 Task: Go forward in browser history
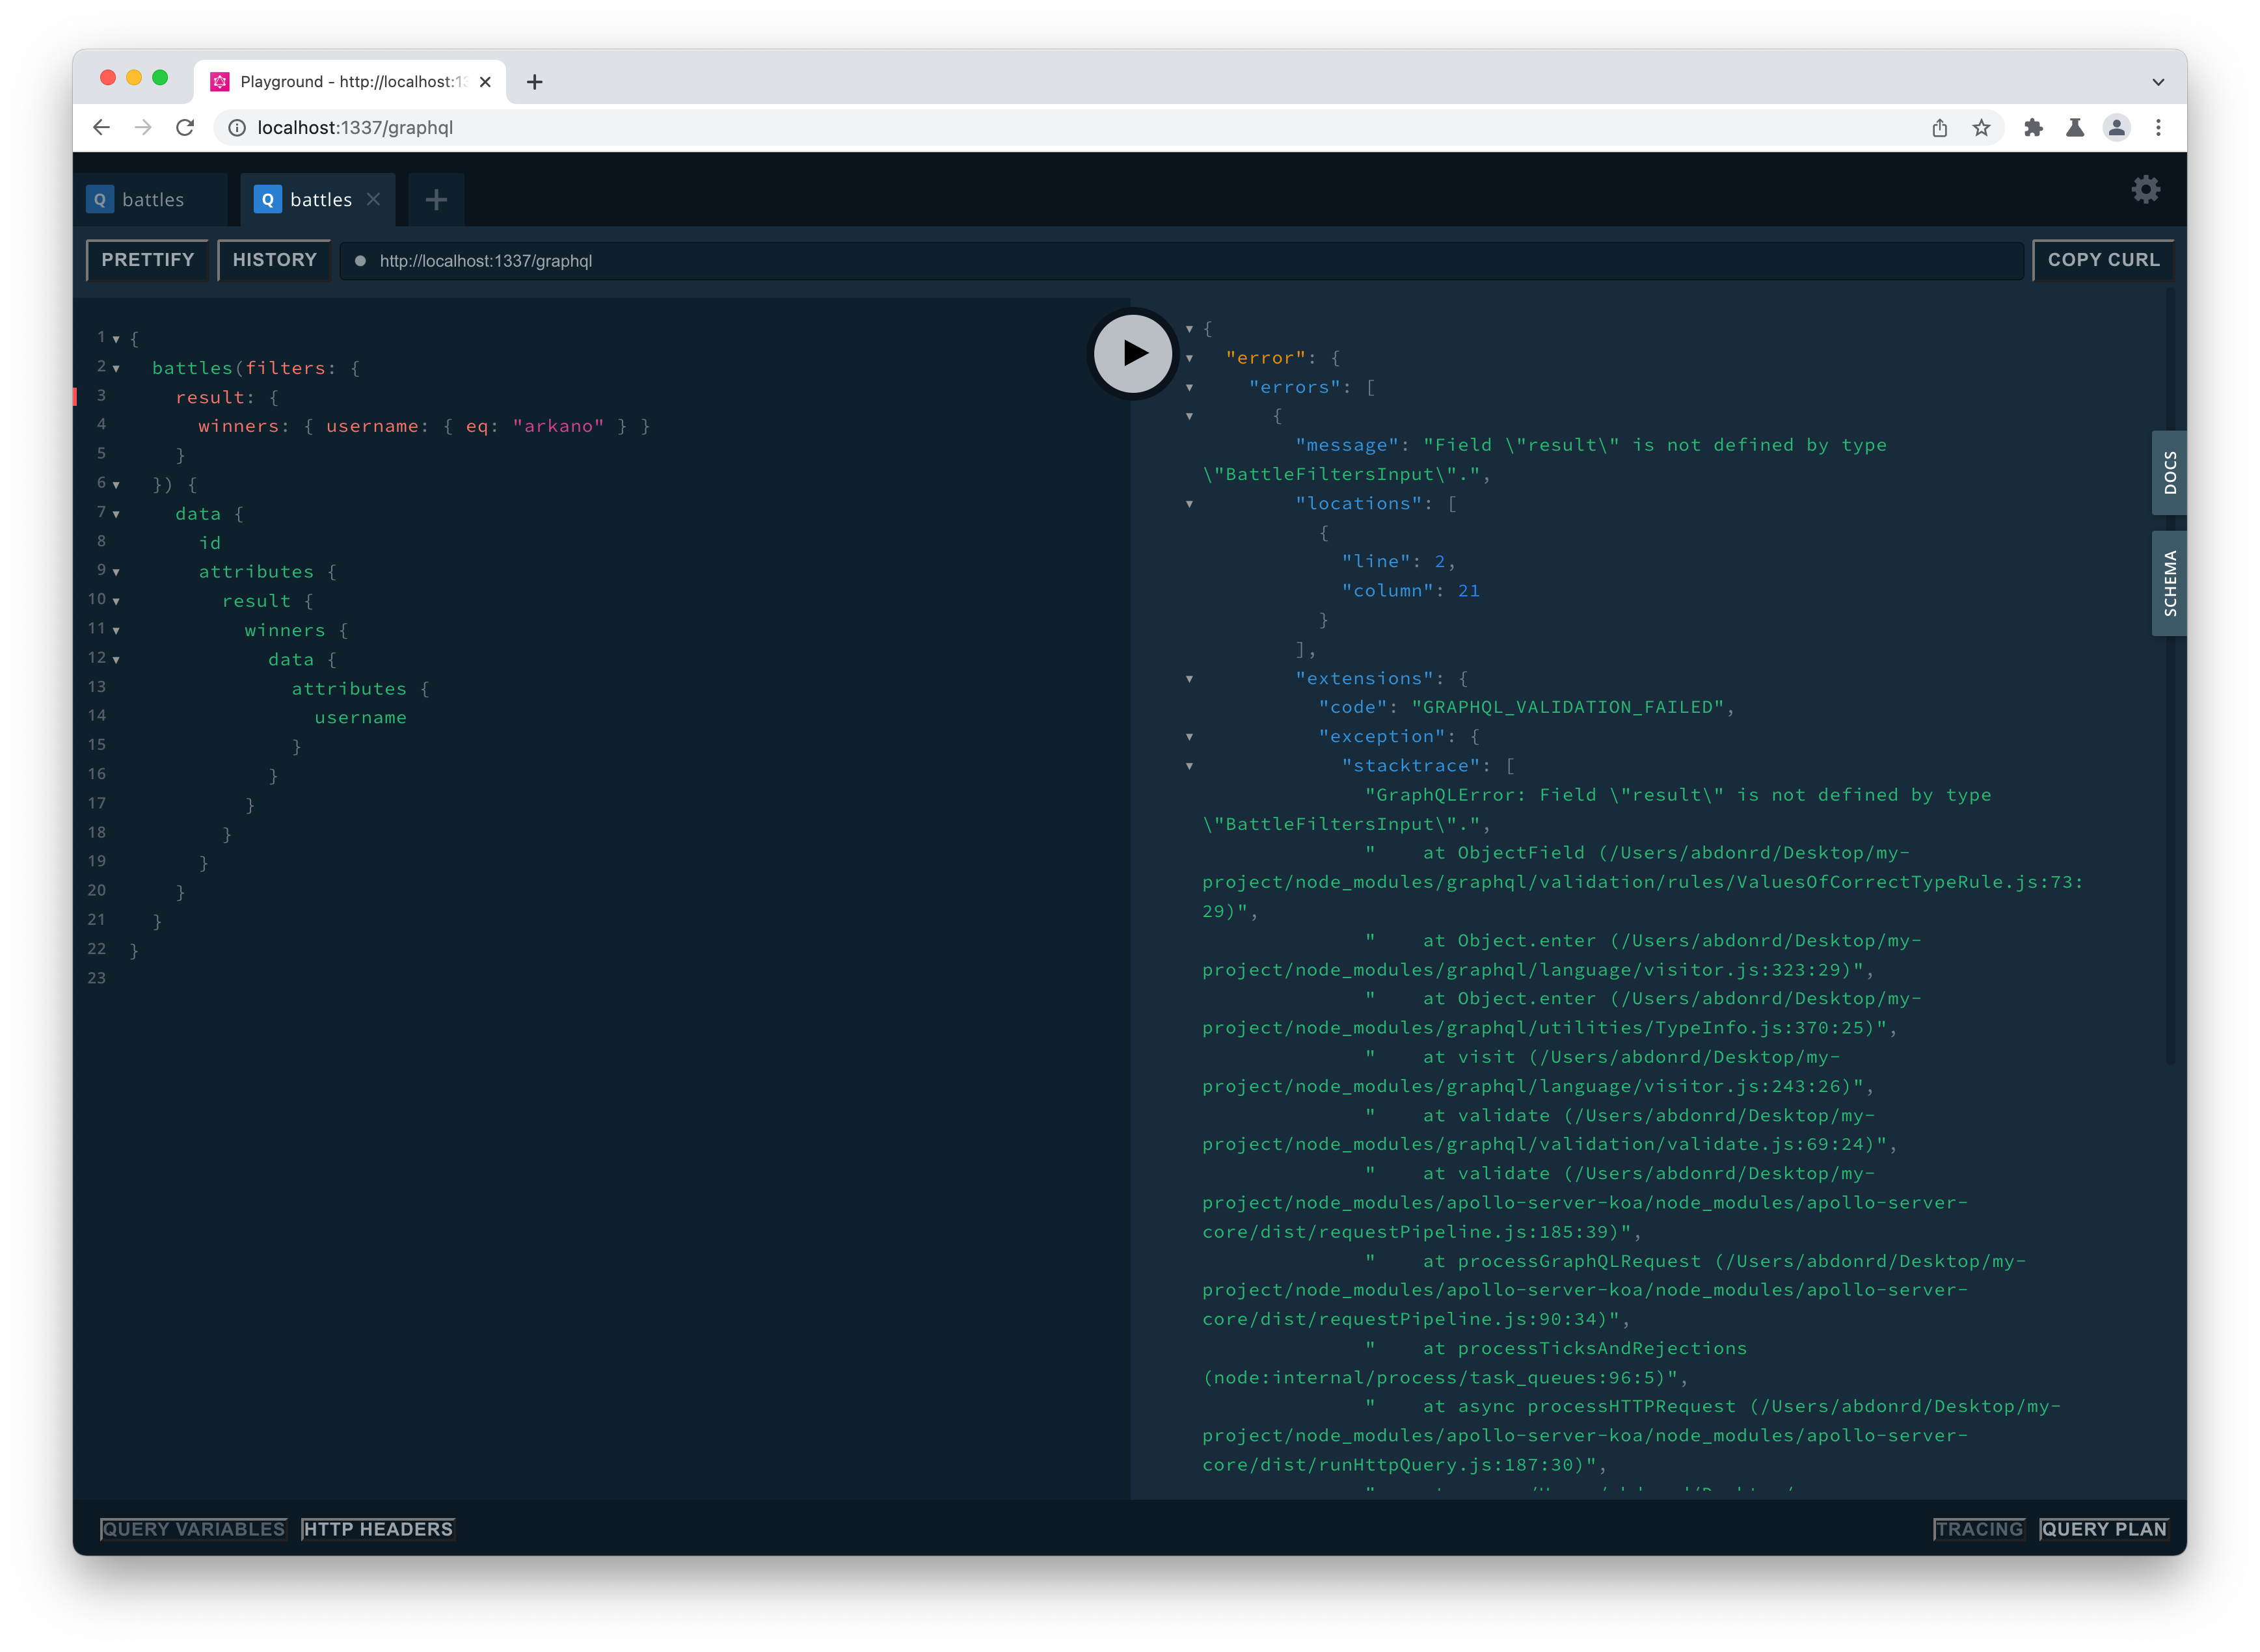pyautogui.click(x=143, y=127)
